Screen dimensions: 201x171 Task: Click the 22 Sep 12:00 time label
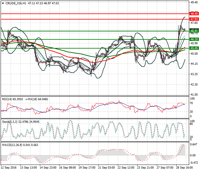pos(126,168)
